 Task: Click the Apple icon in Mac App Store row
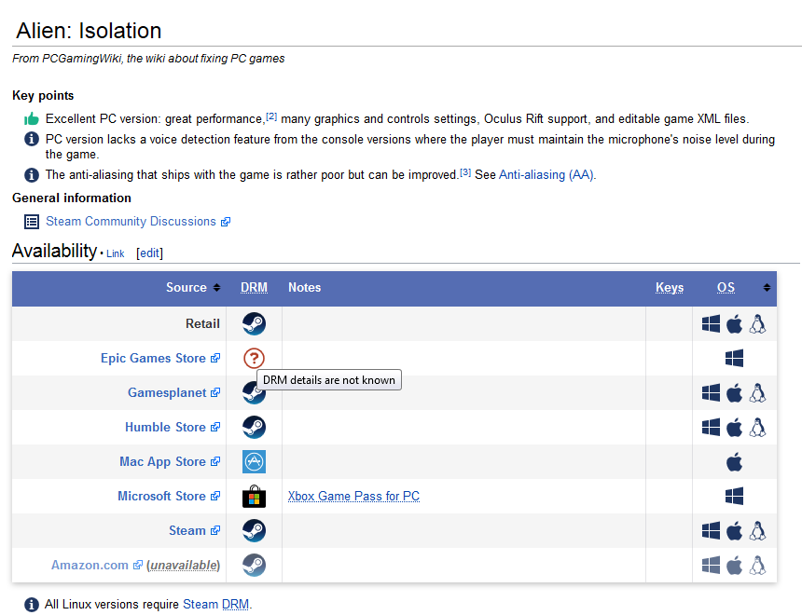tap(735, 462)
